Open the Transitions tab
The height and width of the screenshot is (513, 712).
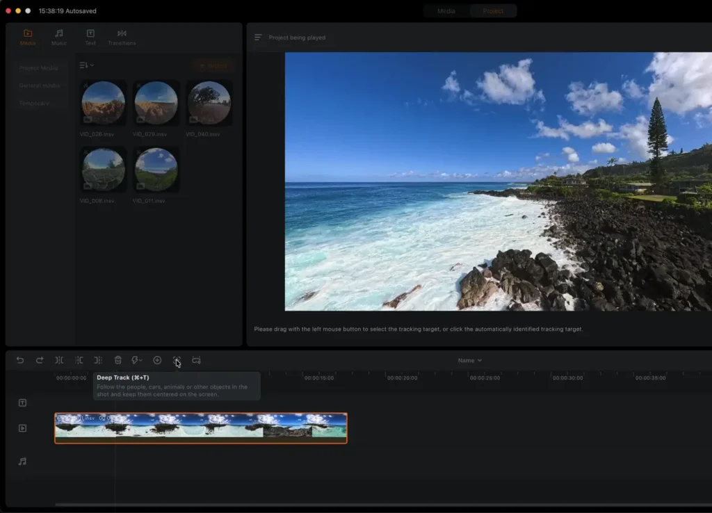coord(122,38)
